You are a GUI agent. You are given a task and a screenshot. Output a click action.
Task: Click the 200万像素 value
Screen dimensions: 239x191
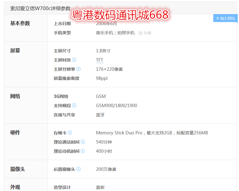(106, 169)
